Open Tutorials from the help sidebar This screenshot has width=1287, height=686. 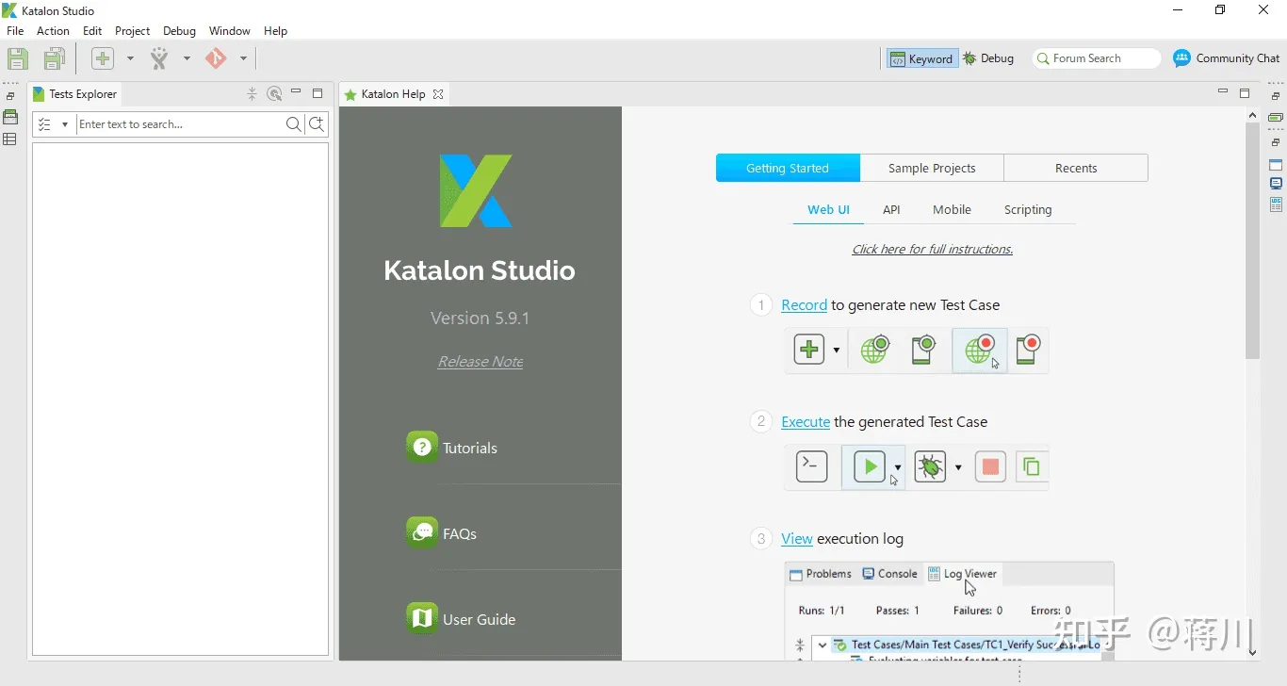click(x=452, y=448)
